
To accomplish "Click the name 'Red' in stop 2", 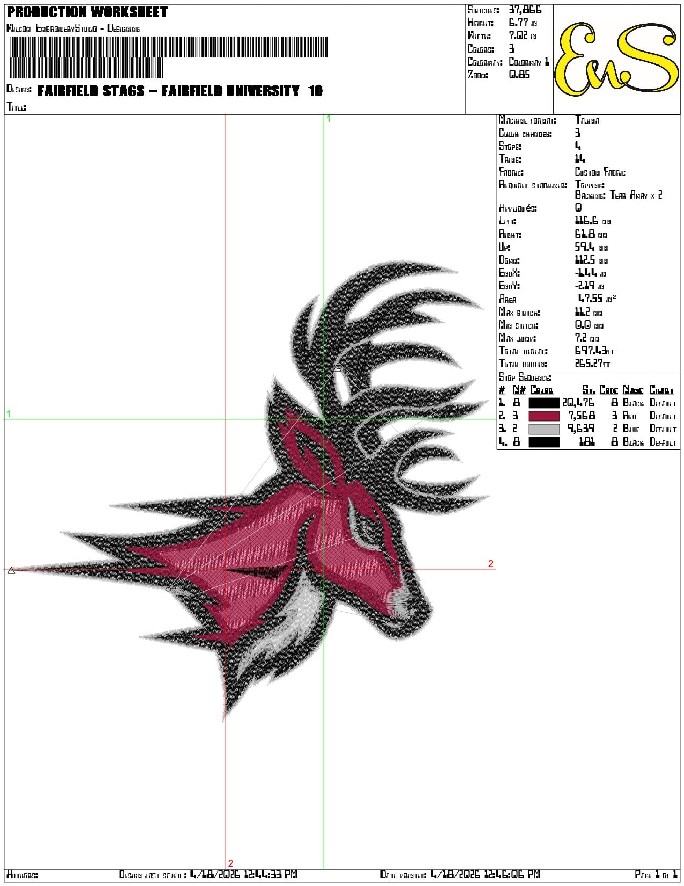I will [x=629, y=416].
